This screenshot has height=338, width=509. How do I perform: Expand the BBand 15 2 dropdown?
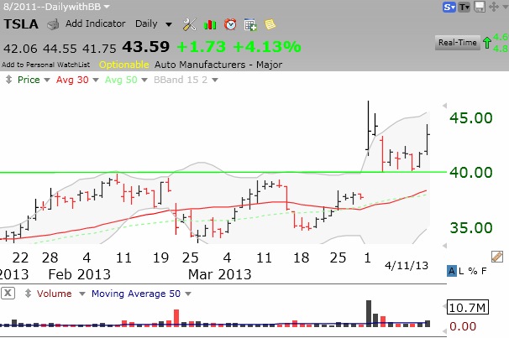[x=215, y=80]
